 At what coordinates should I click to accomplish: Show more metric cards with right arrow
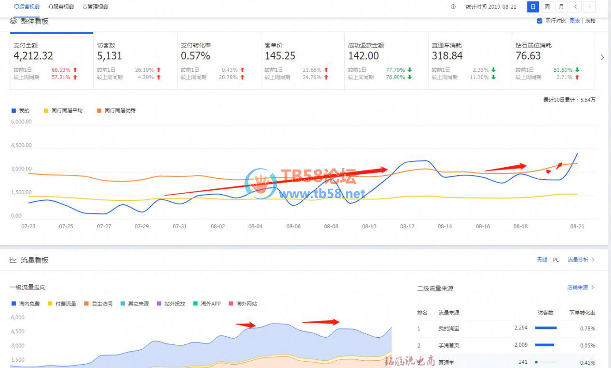[602, 57]
